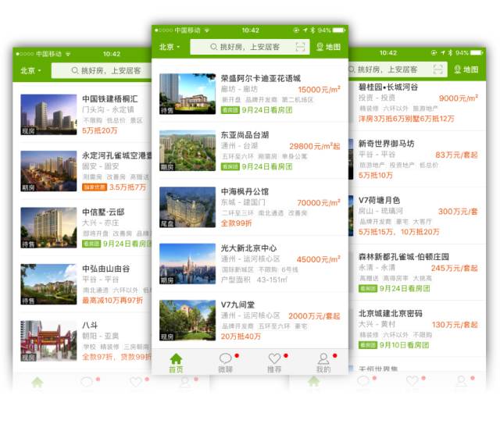This screenshot has height=424, width=500.
Task: Click the 130万元/套起 price
Action: tap(455, 325)
